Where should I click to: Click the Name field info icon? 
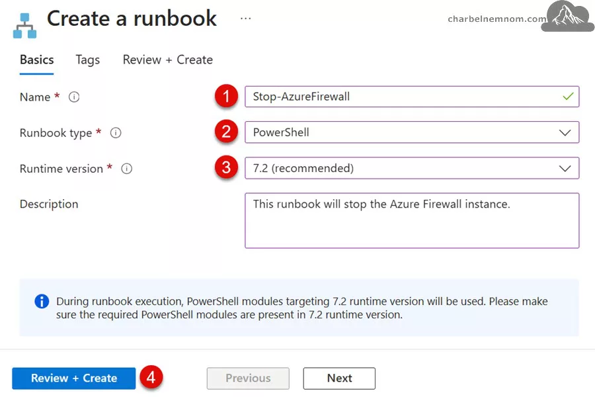74,97
